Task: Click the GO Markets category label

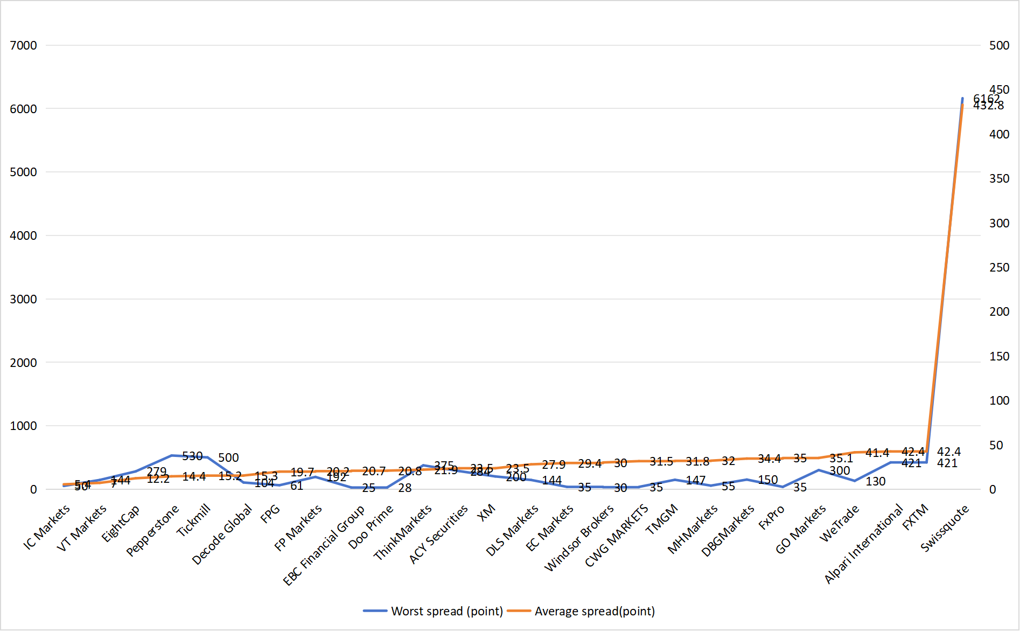Action: [x=800, y=529]
